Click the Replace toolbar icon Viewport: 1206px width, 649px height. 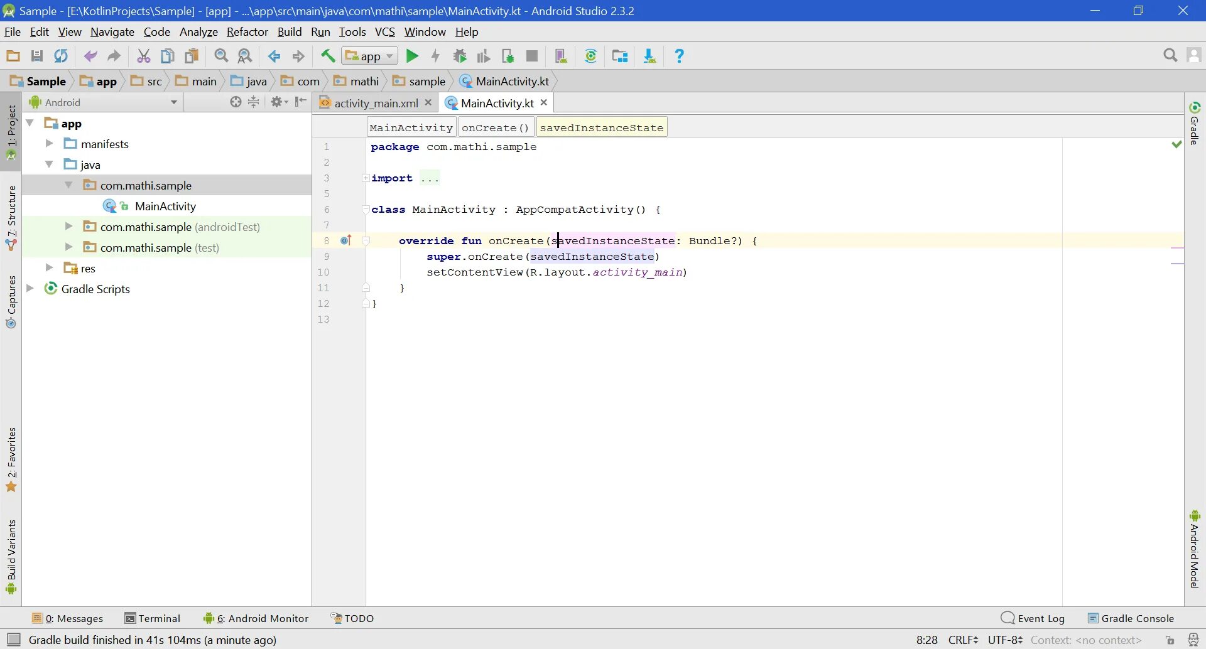(x=245, y=56)
